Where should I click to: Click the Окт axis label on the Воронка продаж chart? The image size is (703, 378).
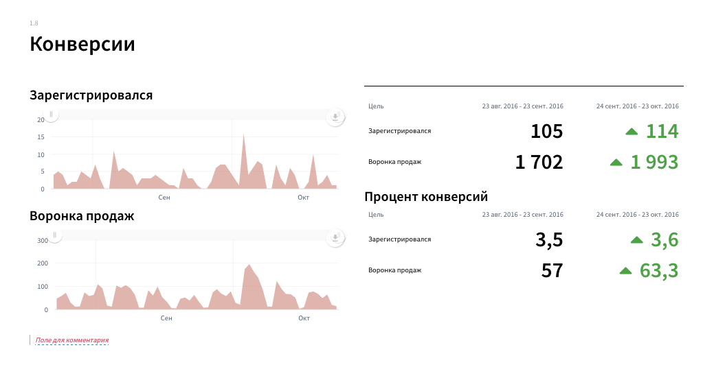tap(304, 318)
